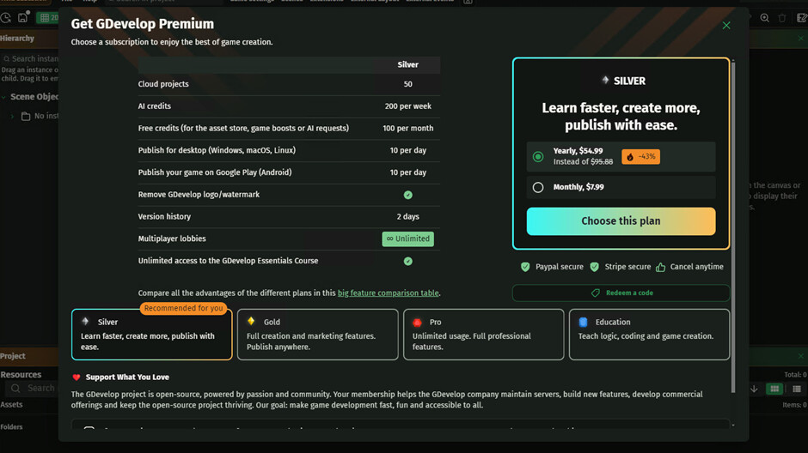Screen dimensions: 808x453
Task: Open the big feature comparison table link
Action: tap(388, 293)
